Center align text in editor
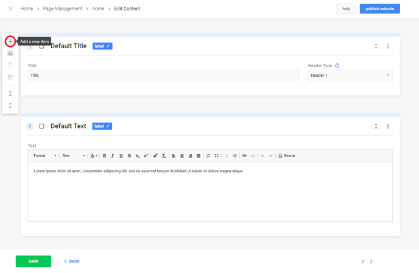The image size is (419, 273). click(182, 155)
